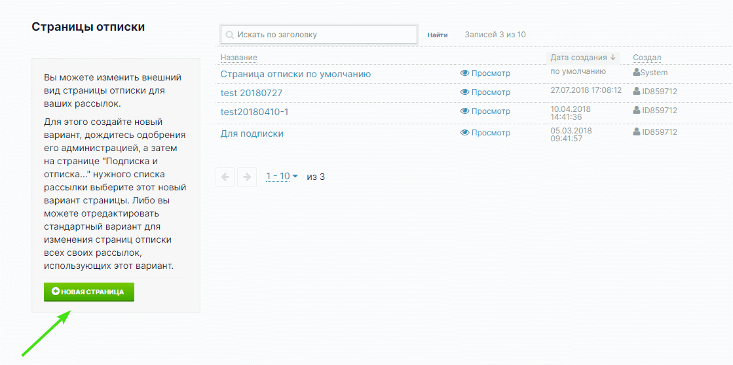Image resolution: width=733 pixels, height=365 pixels.
Task: Click the Записей 3 из 10 counter
Action: tap(495, 35)
